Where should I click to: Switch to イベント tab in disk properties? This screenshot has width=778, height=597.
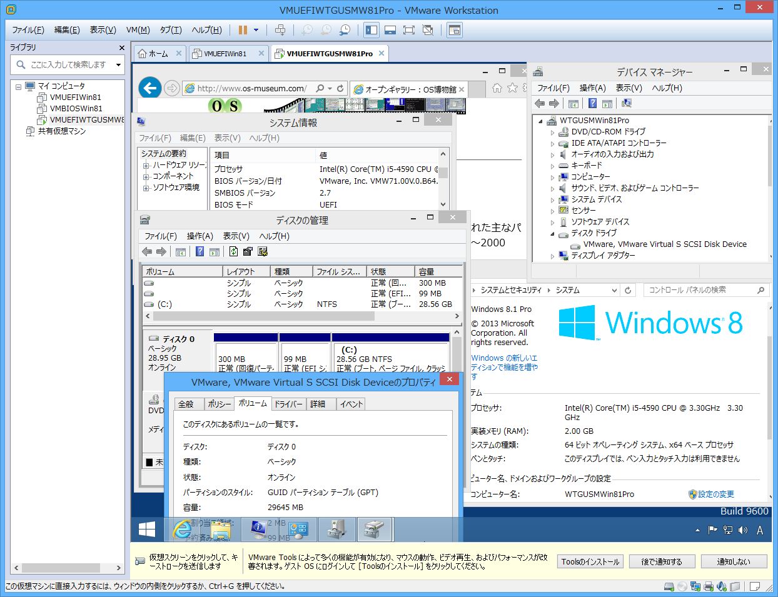click(x=351, y=404)
